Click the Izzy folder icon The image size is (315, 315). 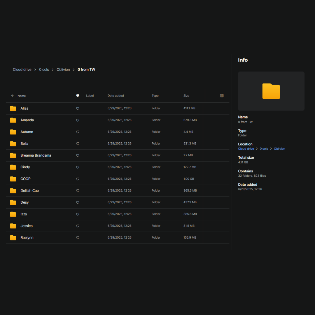click(x=13, y=214)
